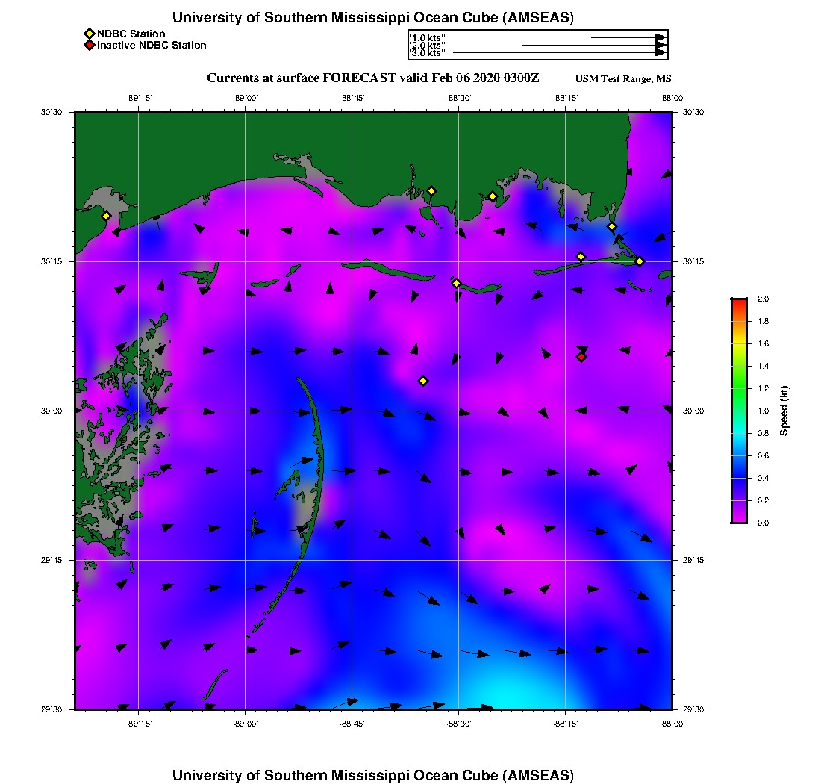Click the 1.0 kts scale arrow
This screenshot has height=784, width=821.
click(627, 37)
